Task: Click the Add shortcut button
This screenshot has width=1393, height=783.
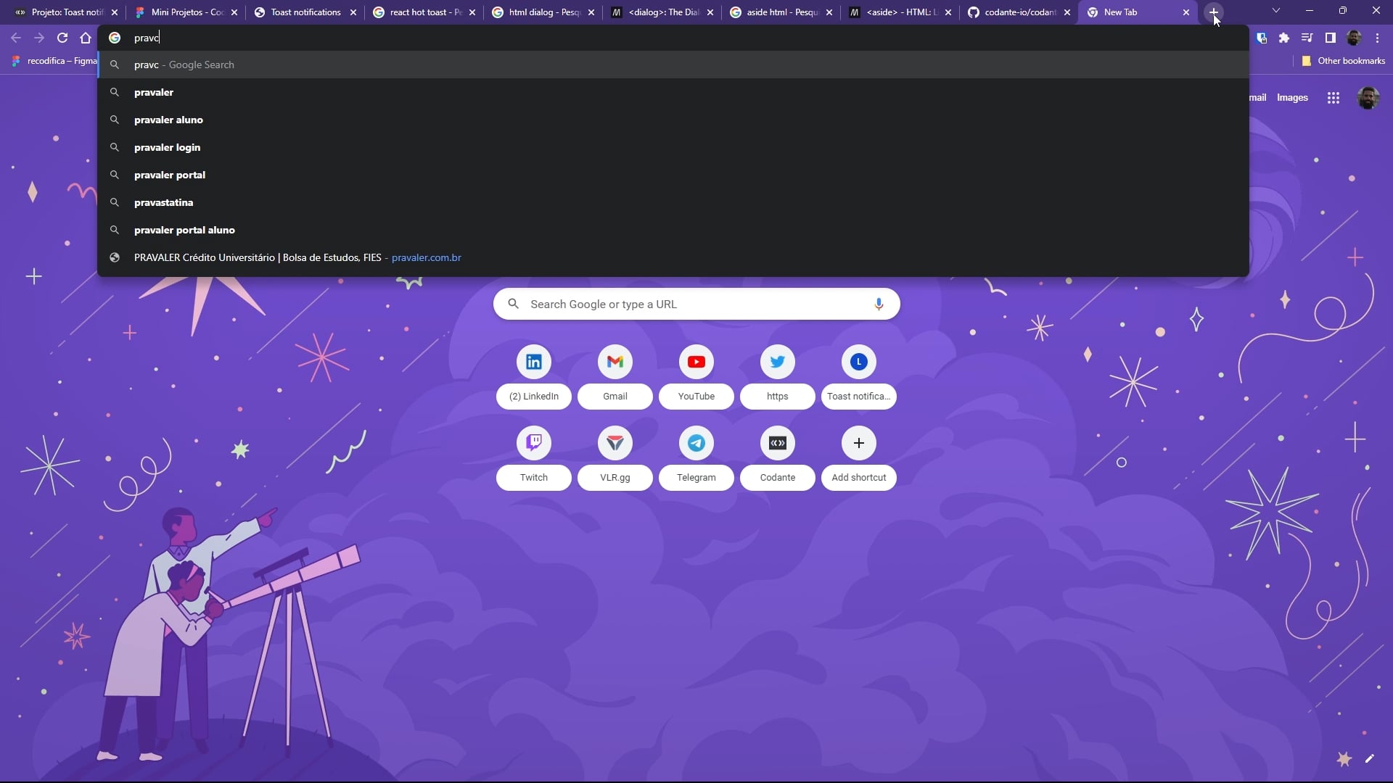Action: tap(858, 443)
